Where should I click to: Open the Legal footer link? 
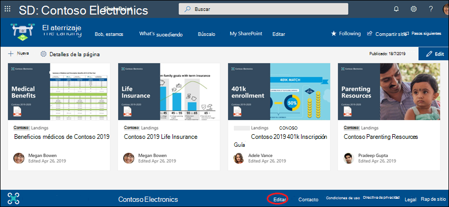tap(410, 200)
